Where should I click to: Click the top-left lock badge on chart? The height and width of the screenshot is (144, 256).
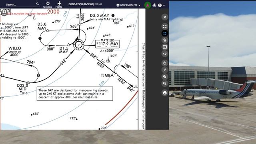tap(4, 12)
